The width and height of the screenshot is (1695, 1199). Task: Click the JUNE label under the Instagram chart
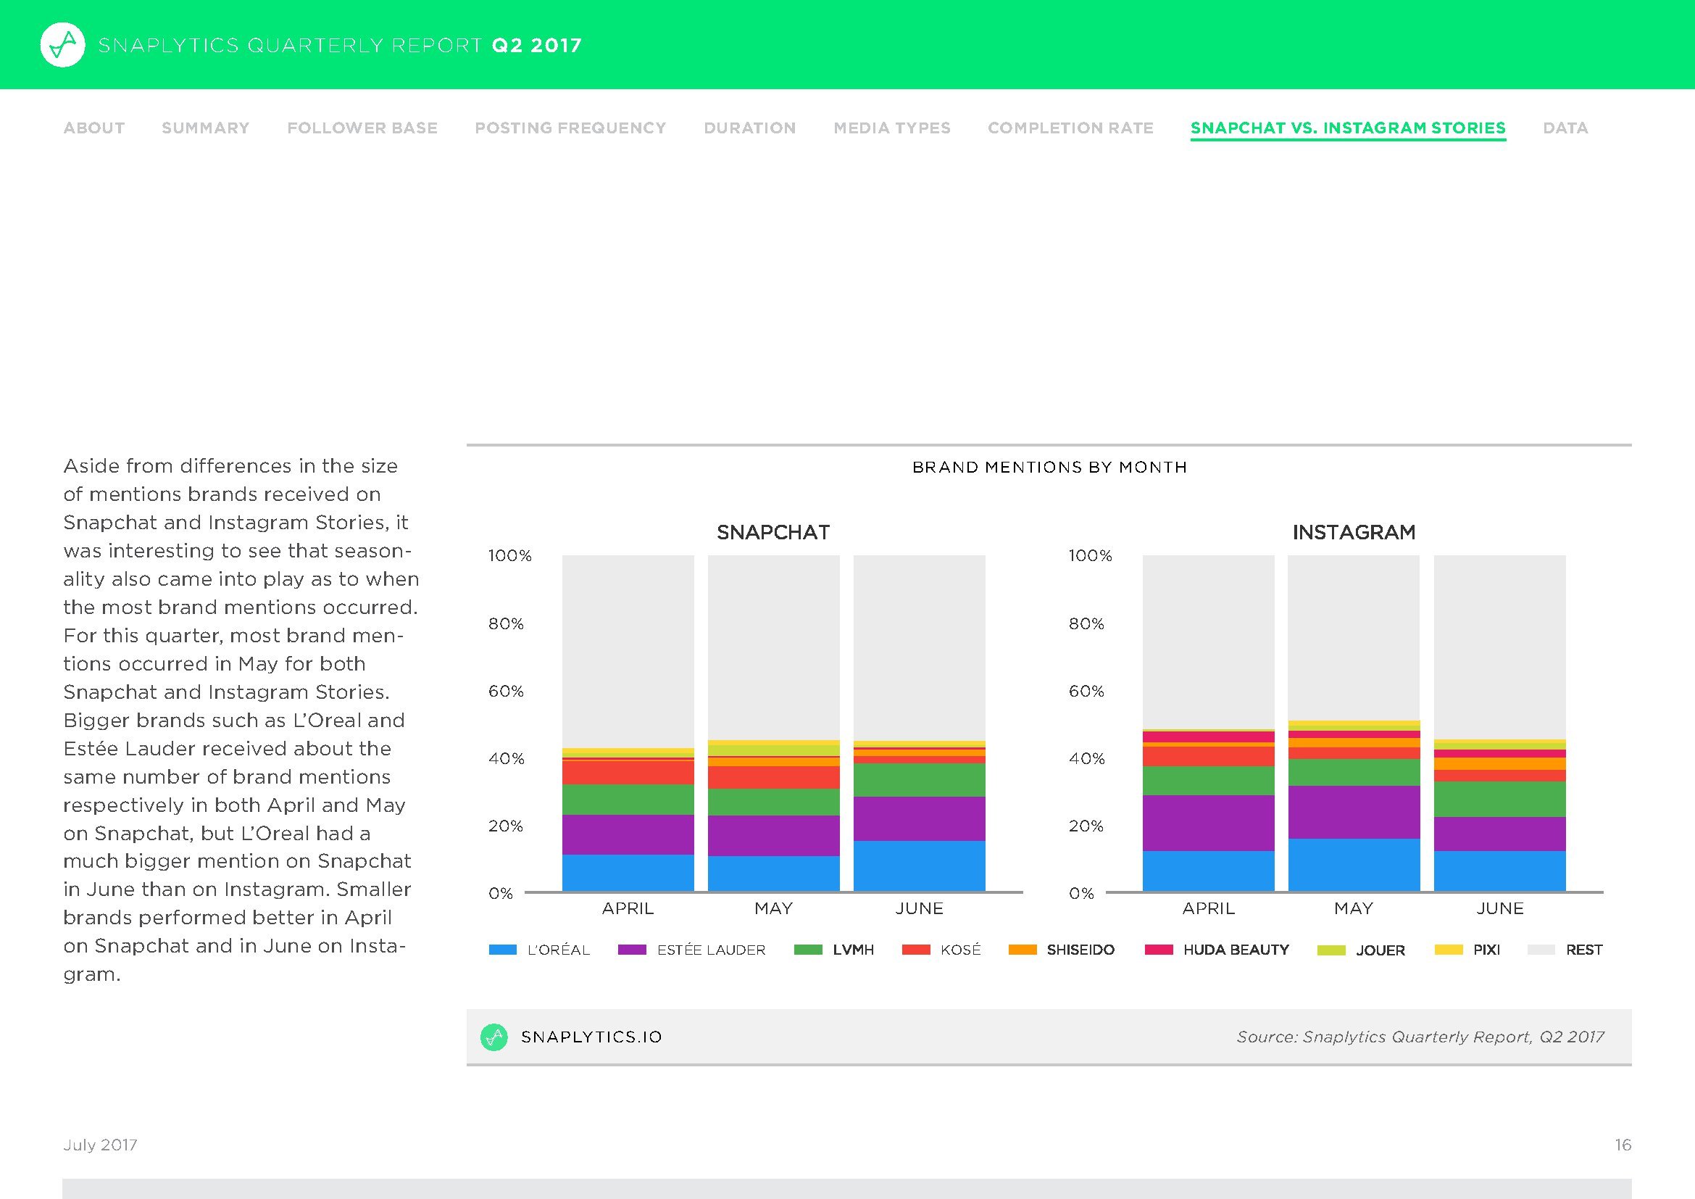point(1499,909)
